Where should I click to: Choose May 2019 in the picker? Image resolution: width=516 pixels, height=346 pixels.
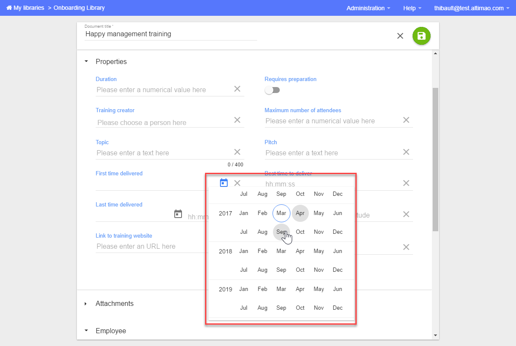[x=319, y=289]
